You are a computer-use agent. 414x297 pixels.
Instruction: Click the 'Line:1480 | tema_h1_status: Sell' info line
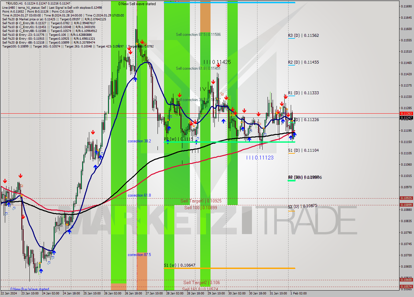pos(52,7)
